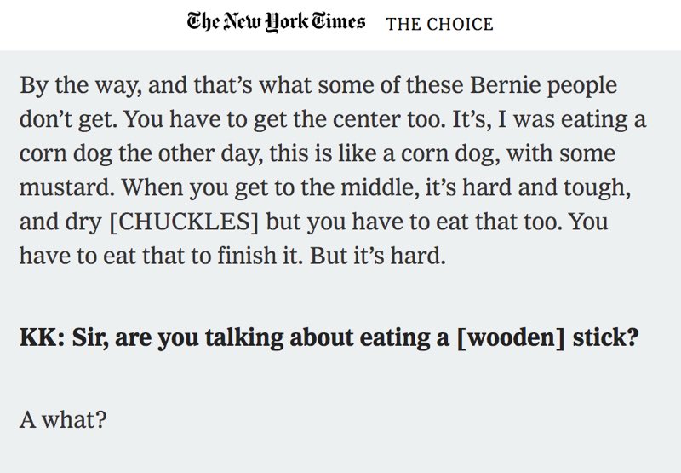This screenshot has width=681, height=473.
Task: Click the word finish in last line
Action: pyautogui.click(x=247, y=256)
